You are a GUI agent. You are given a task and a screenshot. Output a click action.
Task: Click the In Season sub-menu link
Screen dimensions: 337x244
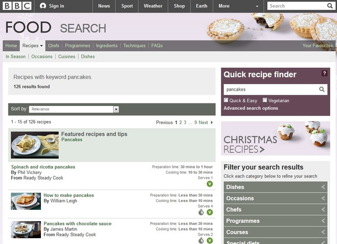(15, 56)
